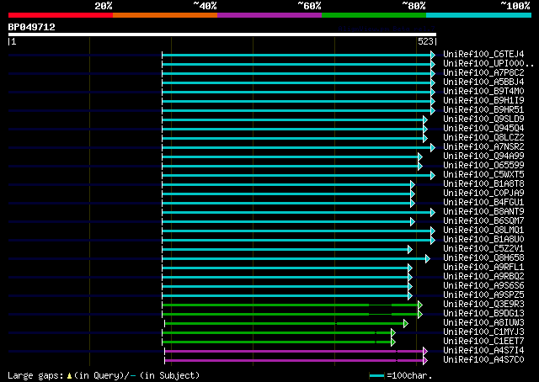Select the UniRef100_B9HR51 label
The height and width of the screenshot is (382, 539).
tap(483, 110)
